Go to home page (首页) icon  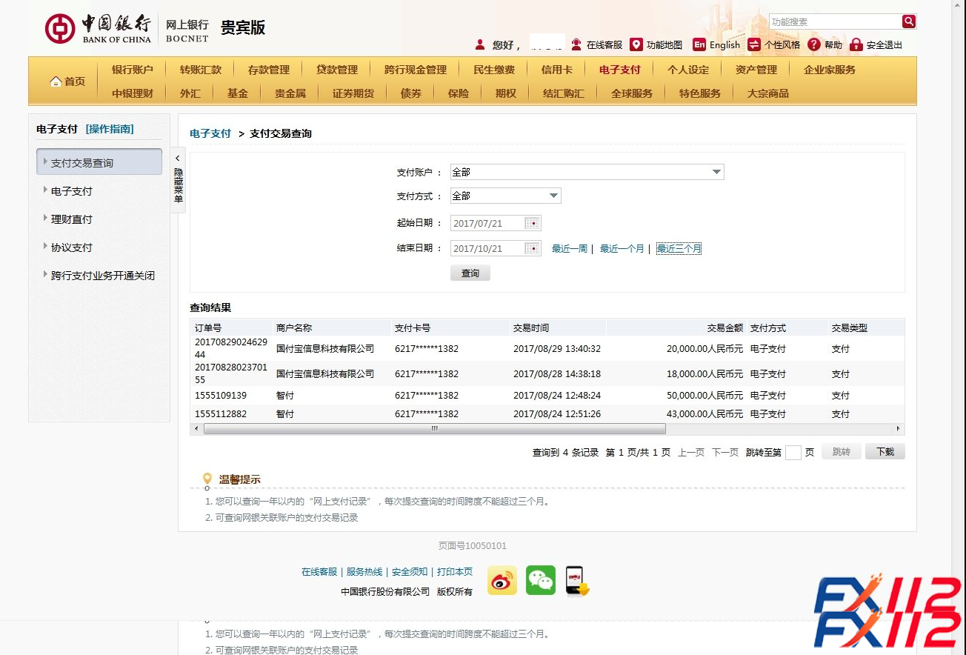click(x=56, y=82)
